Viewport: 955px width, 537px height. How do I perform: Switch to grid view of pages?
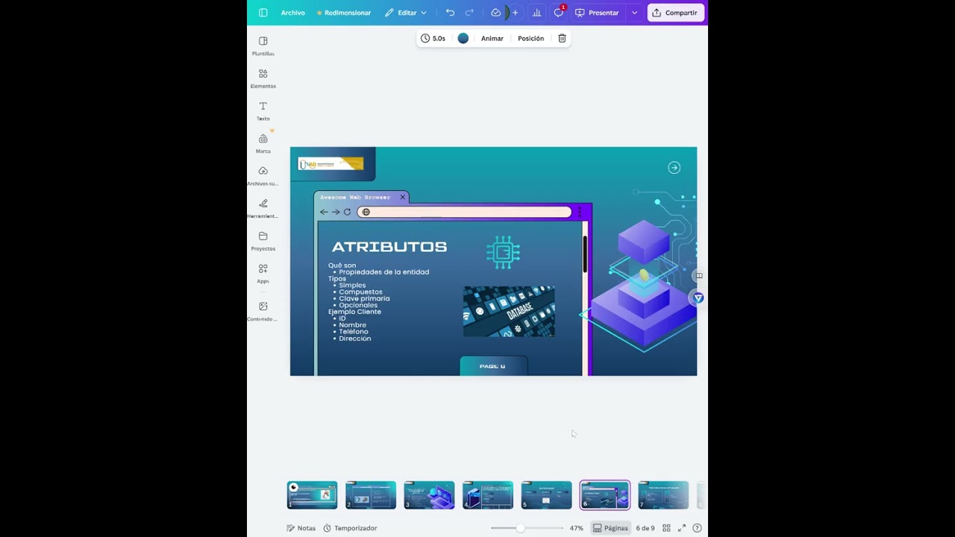pyautogui.click(x=666, y=528)
